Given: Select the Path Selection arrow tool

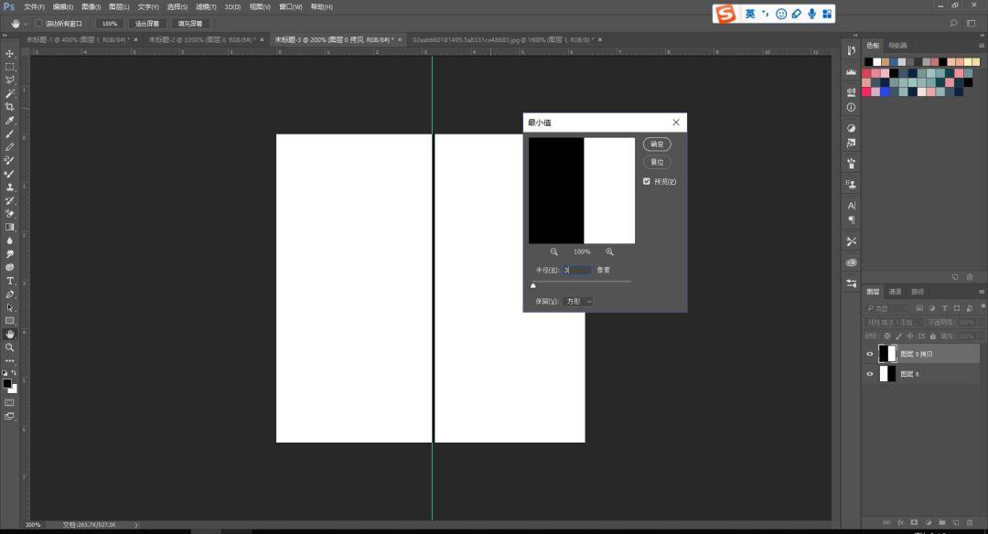Looking at the screenshot, I should (9, 307).
